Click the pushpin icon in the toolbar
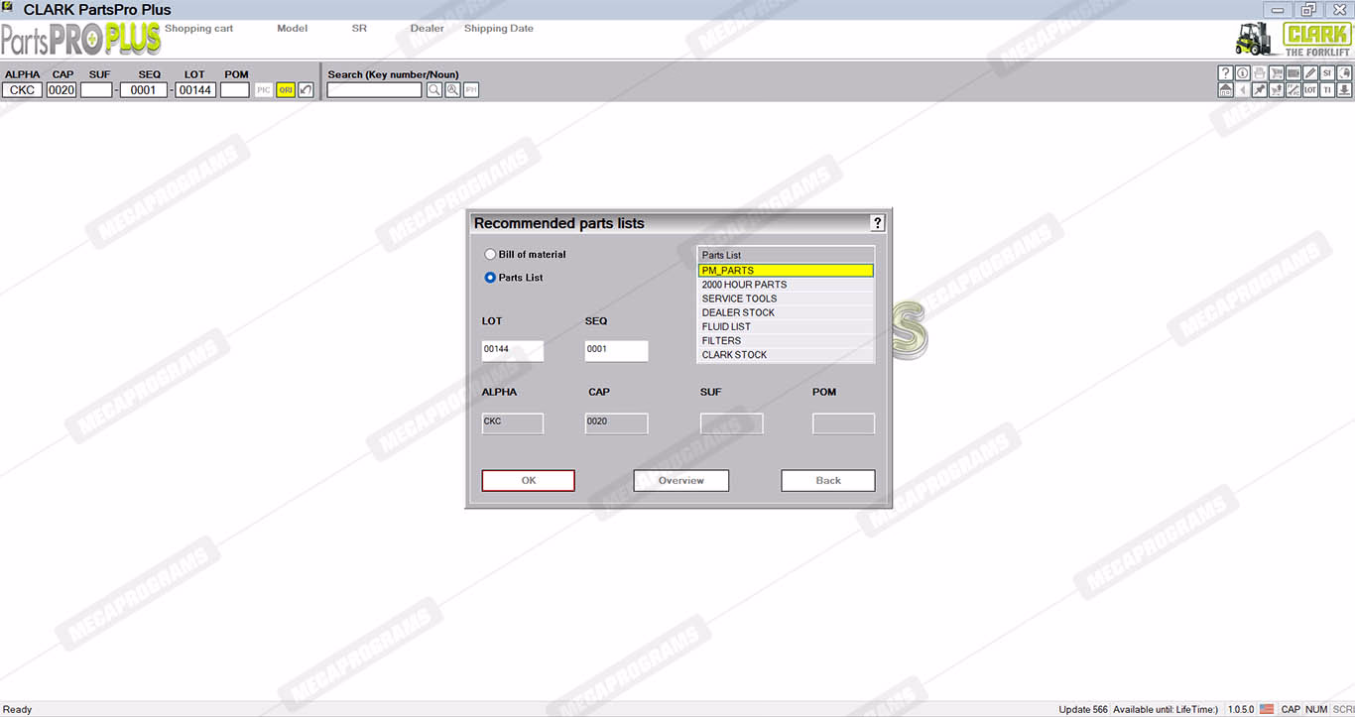This screenshot has height=717, width=1355. (x=1260, y=90)
